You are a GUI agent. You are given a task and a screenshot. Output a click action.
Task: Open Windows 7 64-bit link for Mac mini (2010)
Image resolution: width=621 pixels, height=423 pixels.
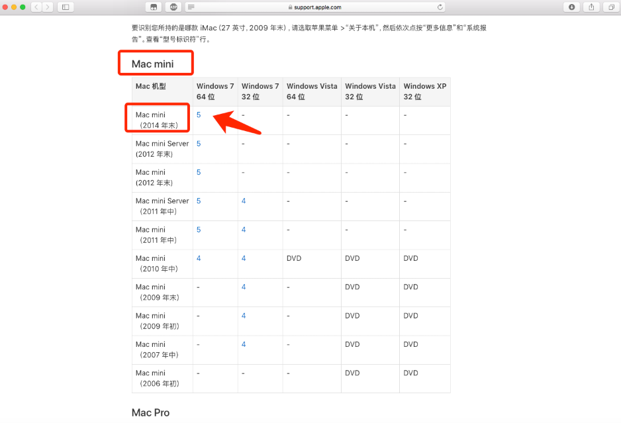(x=199, y=258)
